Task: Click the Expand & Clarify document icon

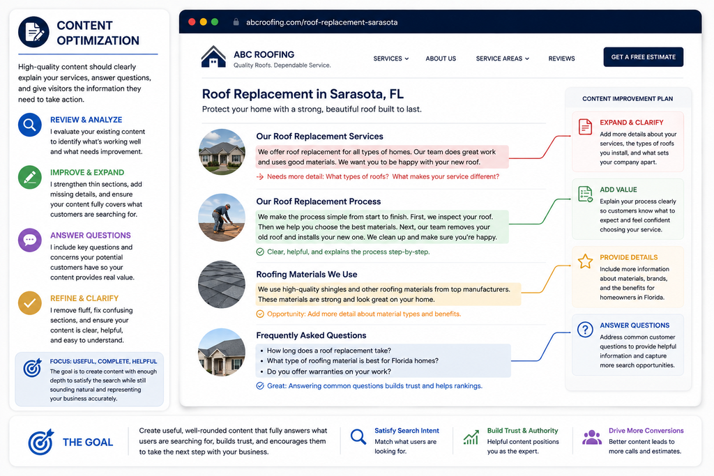Action: click(585, 127)
